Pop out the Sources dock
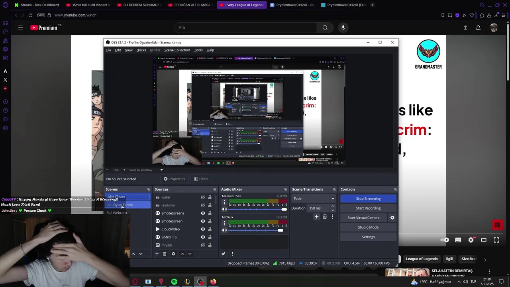This screenshot has height=287, width=510. (x=215, y=189)
